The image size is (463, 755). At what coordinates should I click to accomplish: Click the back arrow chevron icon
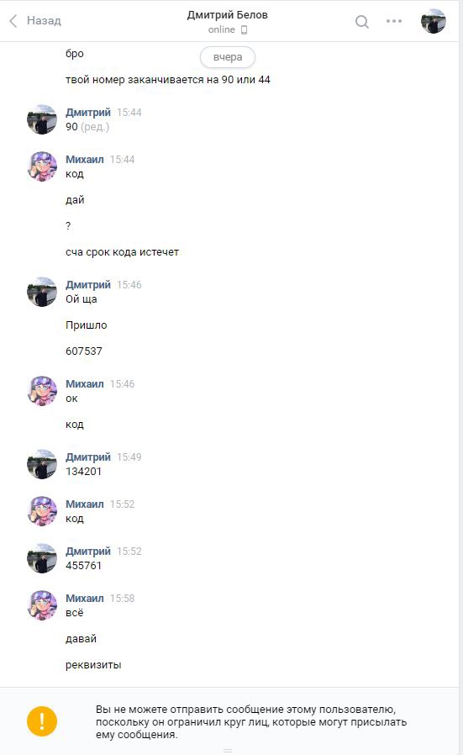[13, 21]
